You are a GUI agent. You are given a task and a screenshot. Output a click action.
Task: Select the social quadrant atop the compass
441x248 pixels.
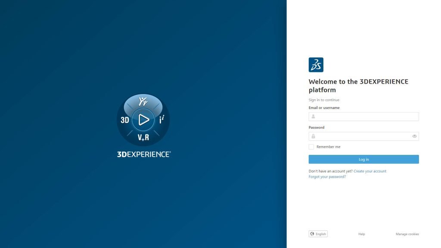click(143, 101)
